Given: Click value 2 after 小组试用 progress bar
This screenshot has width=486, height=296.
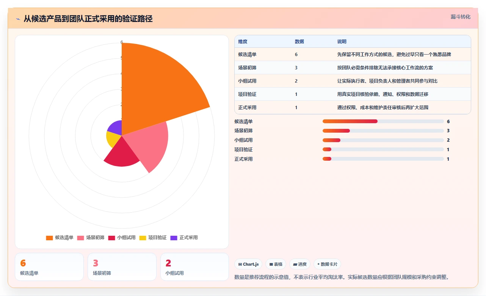Looking at the screenshot, I should coord(448,140).
